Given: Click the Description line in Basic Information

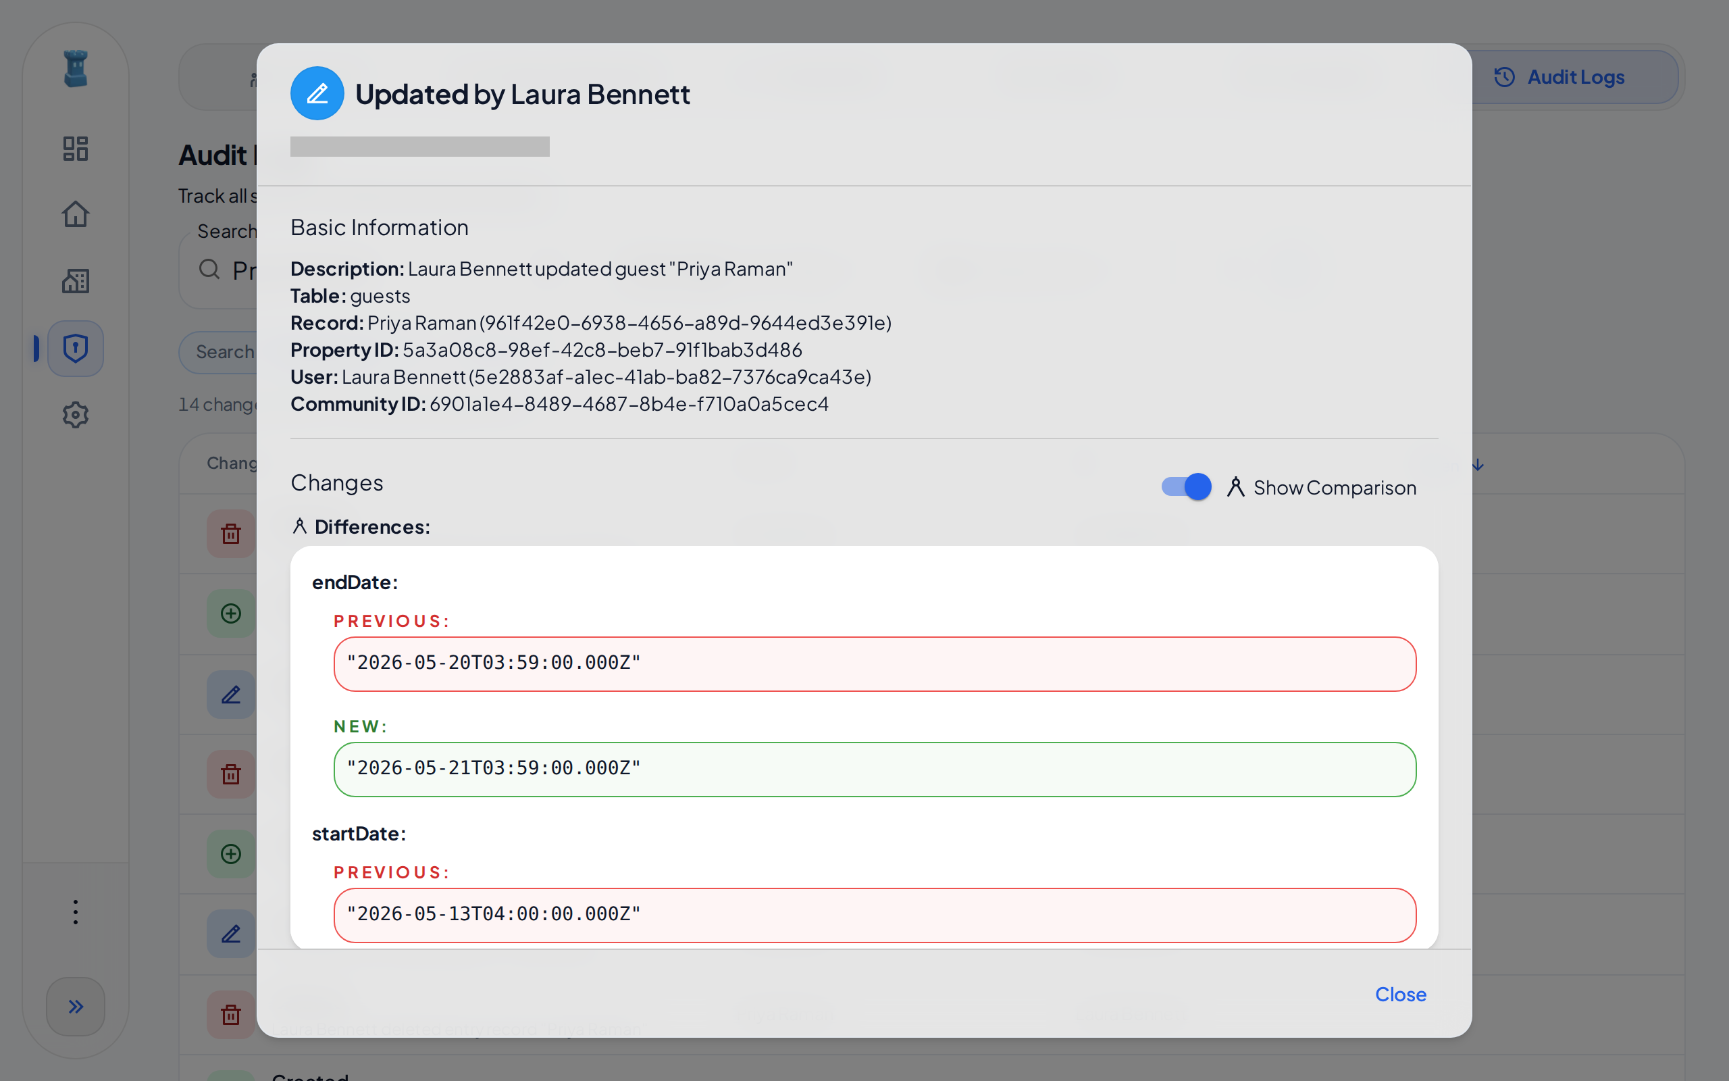Looking at the screenshot, I should 542,269.
